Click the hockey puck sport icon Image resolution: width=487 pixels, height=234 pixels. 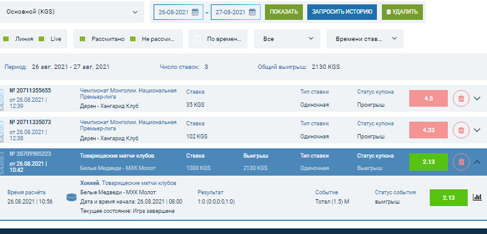click(72, 197)
